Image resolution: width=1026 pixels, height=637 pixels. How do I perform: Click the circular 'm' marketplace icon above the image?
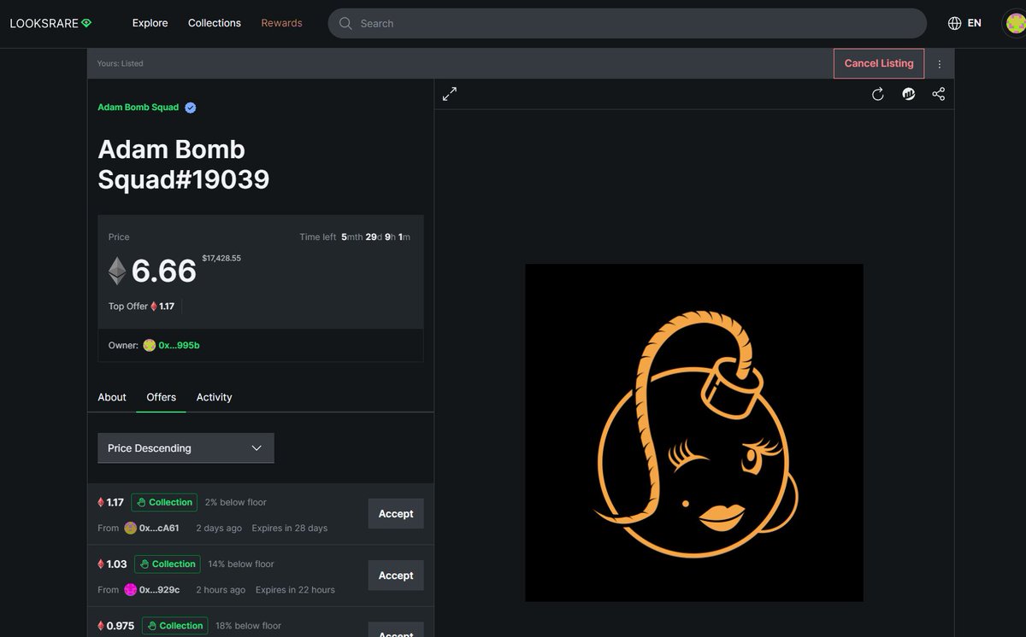[908, 94]
